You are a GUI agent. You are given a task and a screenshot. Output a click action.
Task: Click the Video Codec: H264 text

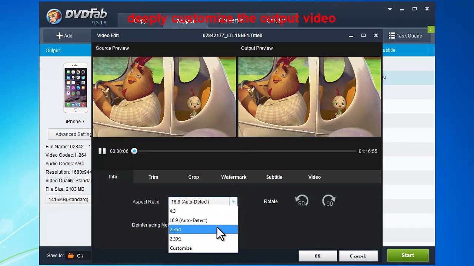point(66,155)
